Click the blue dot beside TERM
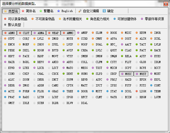 (151, 91)
